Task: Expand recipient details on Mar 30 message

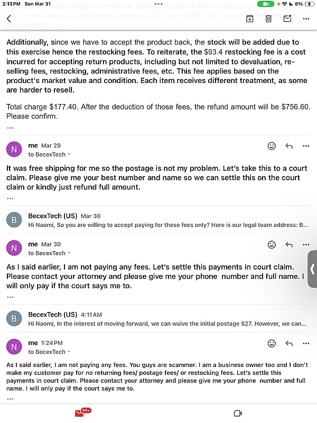Action: click(69, 253)
